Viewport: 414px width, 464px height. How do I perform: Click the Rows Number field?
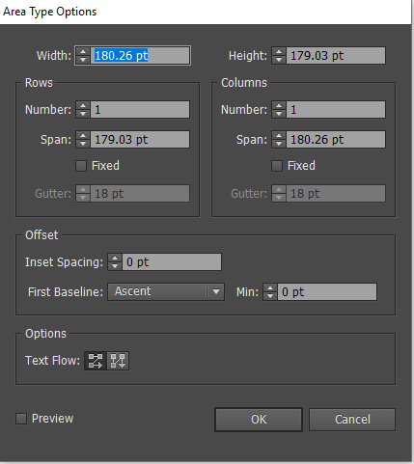click(x=140, y=110)
